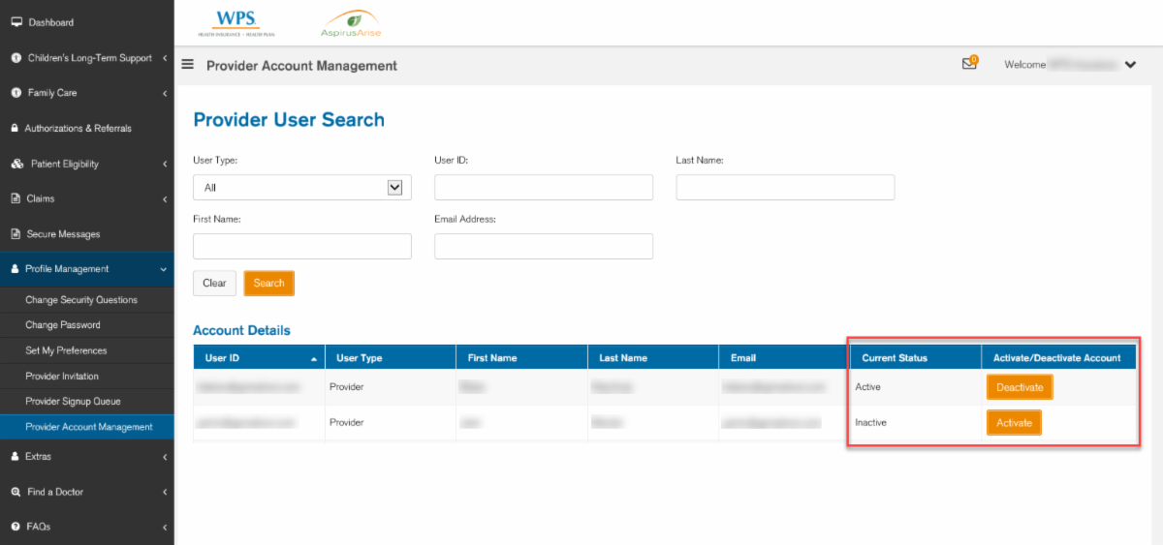Open Secure Messages in sidebar
Screen dimensions: 1163x545
[62, 234]
